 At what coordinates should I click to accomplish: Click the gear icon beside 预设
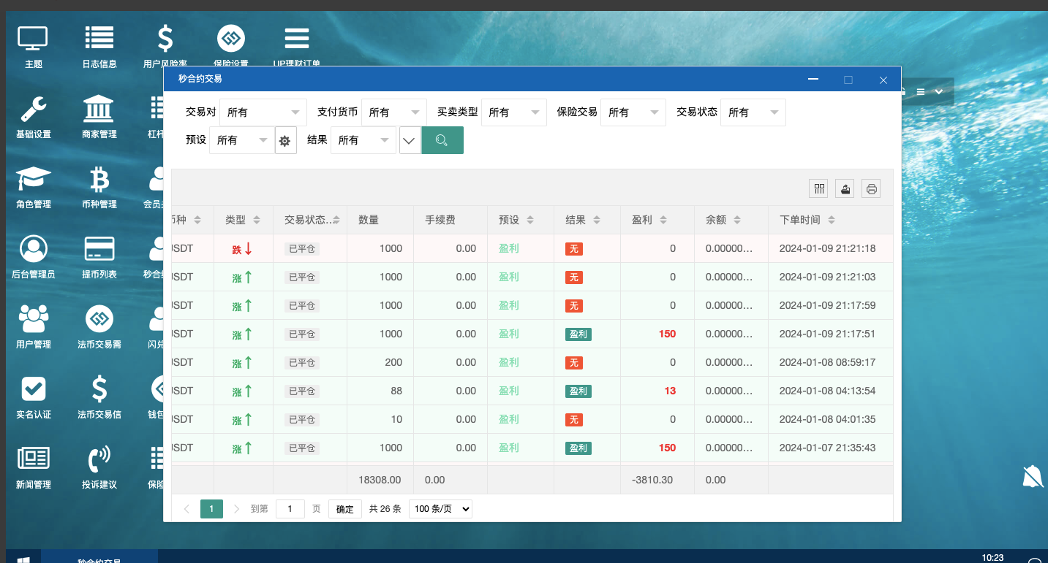pos(284,141)
